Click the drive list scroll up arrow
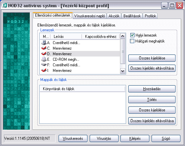The image size is (185, 146). coord(123,36)
